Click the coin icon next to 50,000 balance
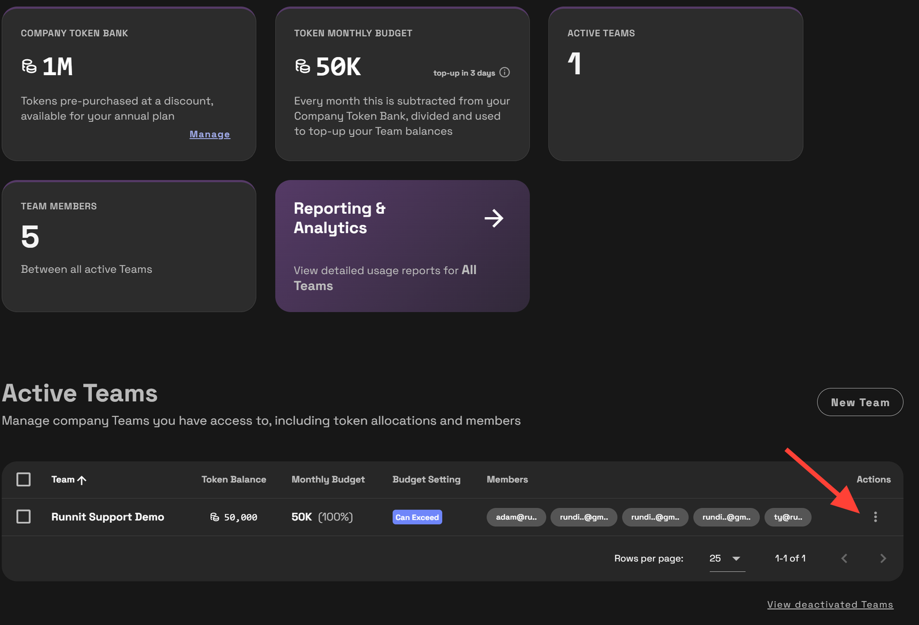919x625 pixels. pos(215,518)
